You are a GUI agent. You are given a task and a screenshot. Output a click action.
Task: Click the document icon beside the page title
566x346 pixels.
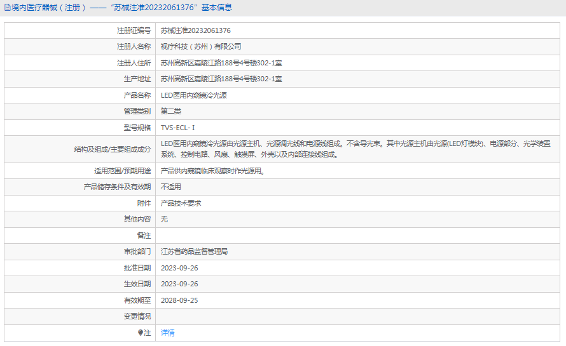pyautogui.click(x=7, y=8)
